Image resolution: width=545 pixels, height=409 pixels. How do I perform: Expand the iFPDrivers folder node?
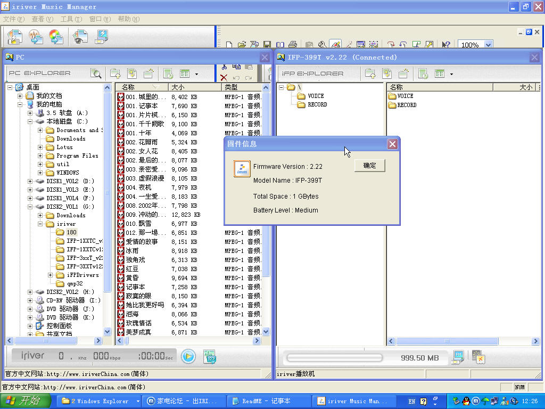point(50,275)
